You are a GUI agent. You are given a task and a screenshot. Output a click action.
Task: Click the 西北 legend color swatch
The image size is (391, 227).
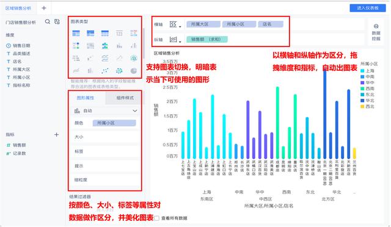362,107
